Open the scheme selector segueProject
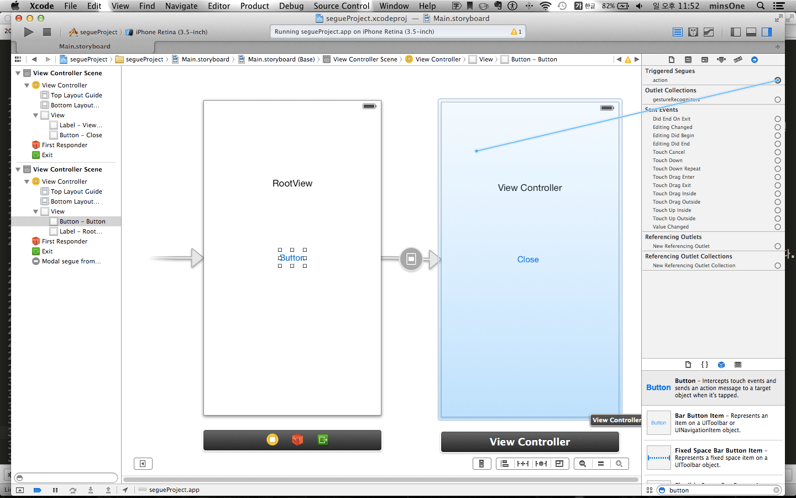This screenshot has width=796, height=498. click(93, 32)
